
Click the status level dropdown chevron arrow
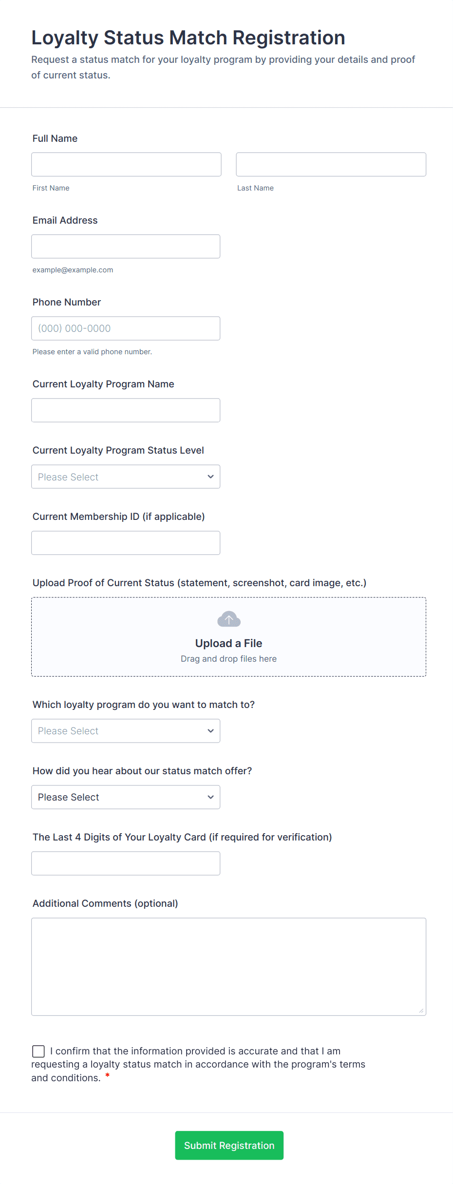(210, 477)
